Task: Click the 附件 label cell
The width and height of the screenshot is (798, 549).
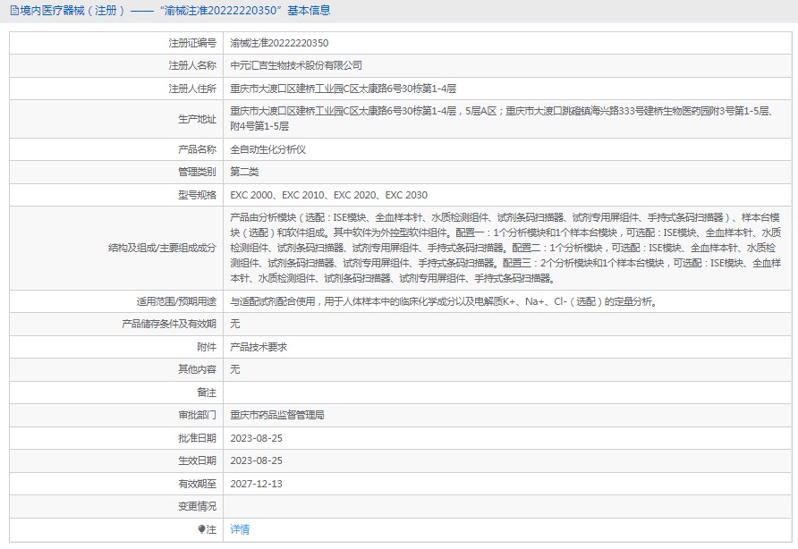Action: tap(116, 347)
